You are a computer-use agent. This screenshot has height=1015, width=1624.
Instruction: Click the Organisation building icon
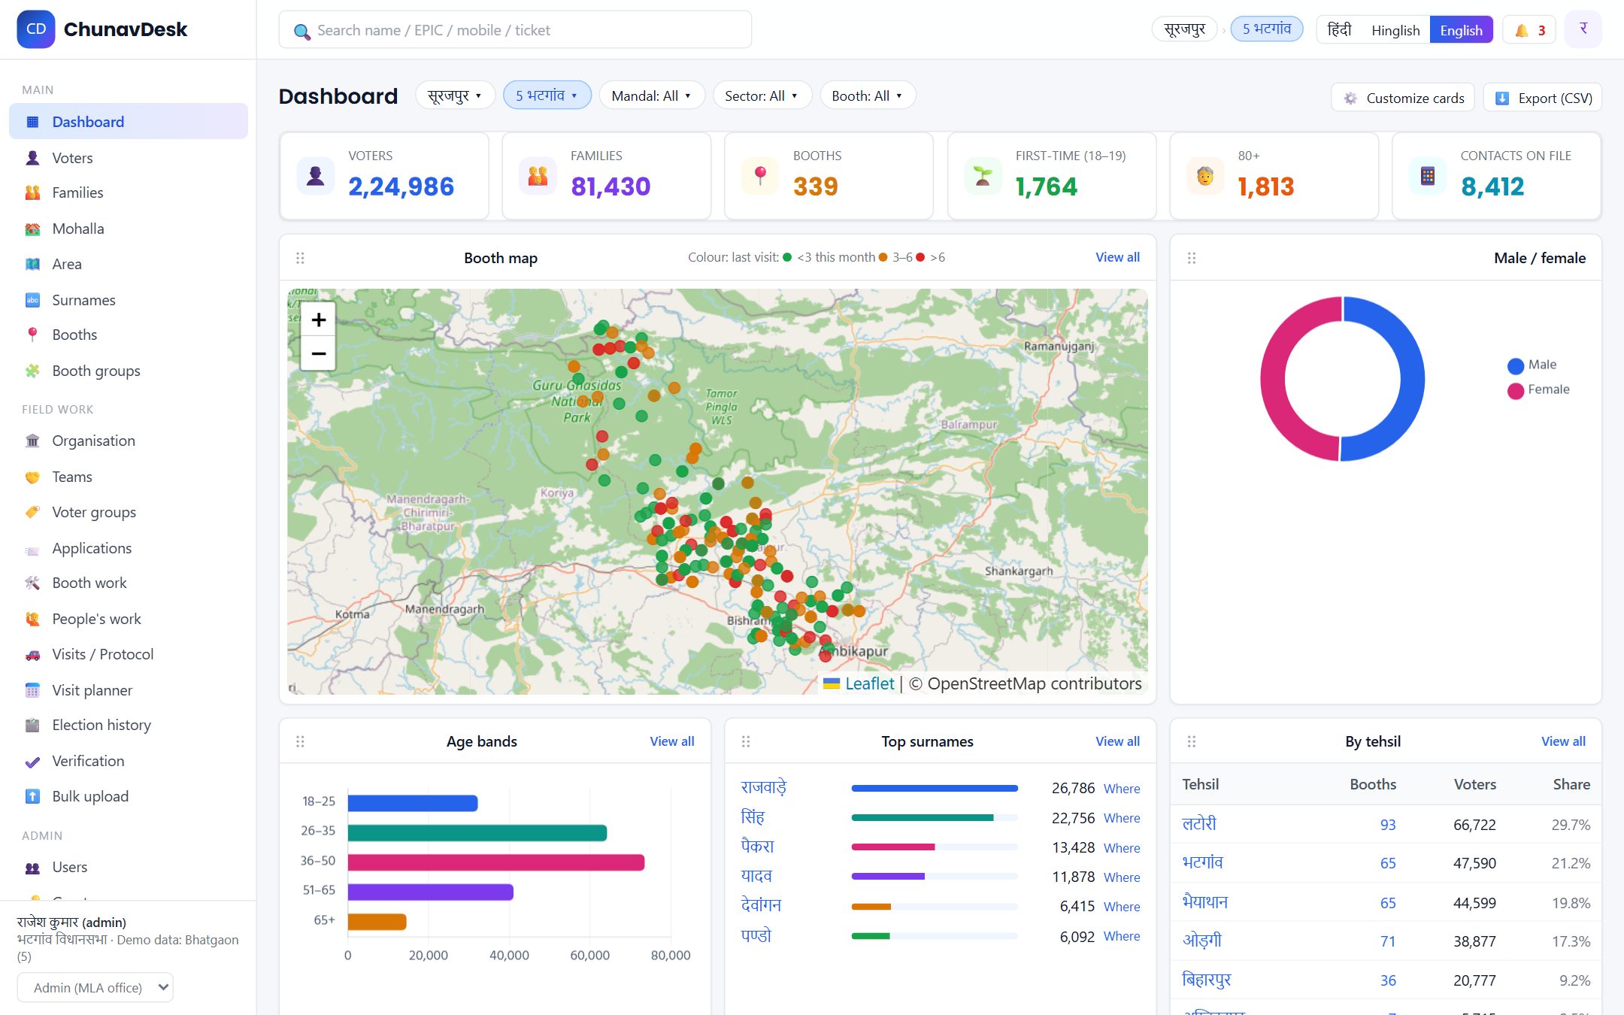32,441
